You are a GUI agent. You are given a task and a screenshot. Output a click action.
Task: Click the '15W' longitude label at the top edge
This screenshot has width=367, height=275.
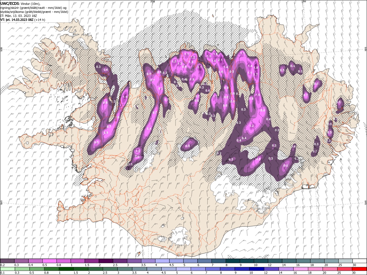[x=304, y=1]
